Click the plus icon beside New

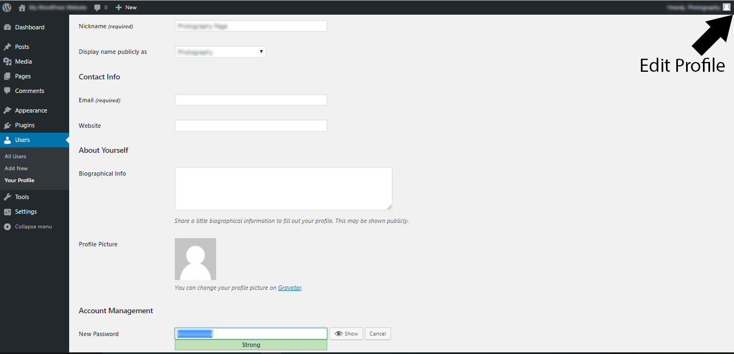(x=119, y=8)
